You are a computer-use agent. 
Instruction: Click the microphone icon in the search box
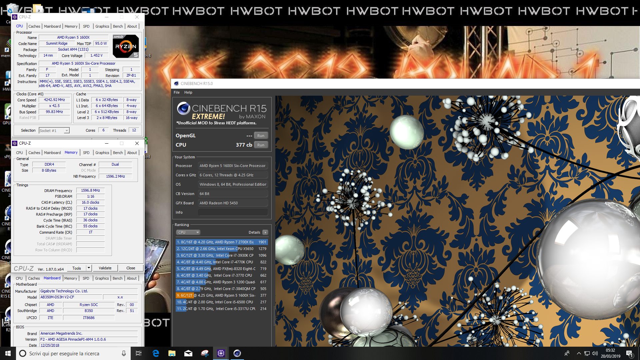[x=124, y=353]
